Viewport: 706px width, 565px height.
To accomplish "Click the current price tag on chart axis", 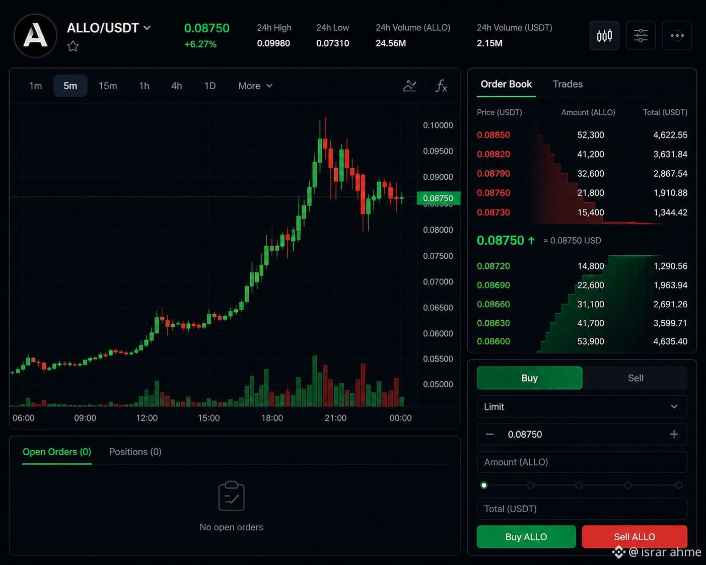I will [x=438, y=198].
